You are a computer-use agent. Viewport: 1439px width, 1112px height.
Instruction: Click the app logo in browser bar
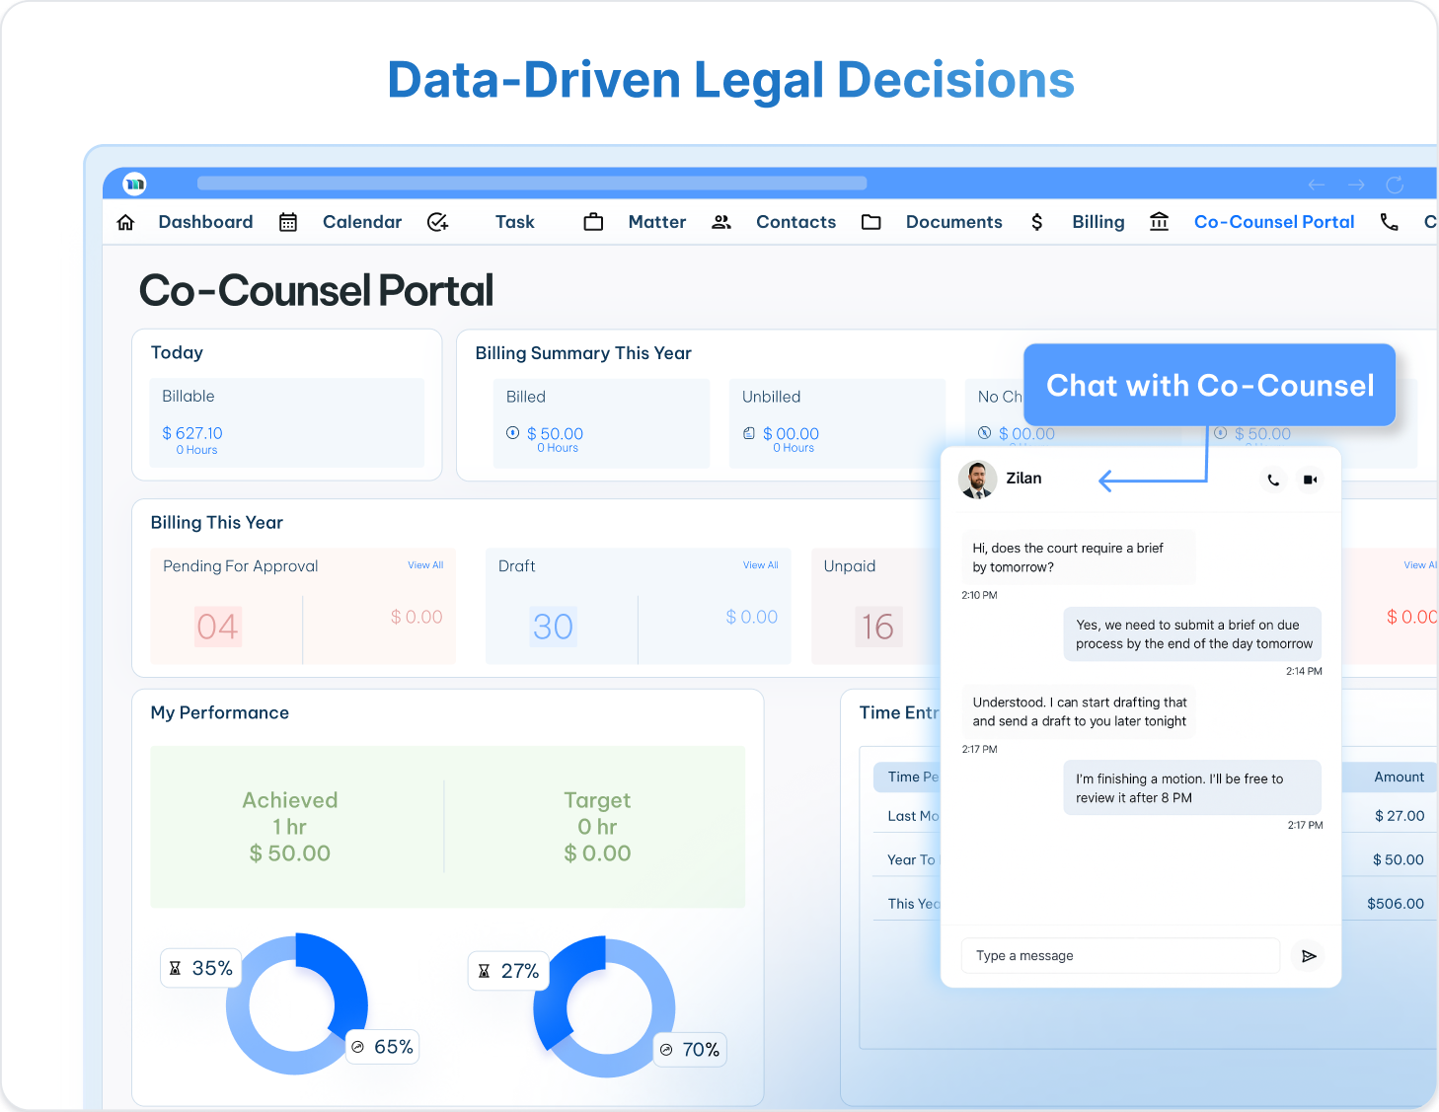pyautogui.click(x=134, y=184)
